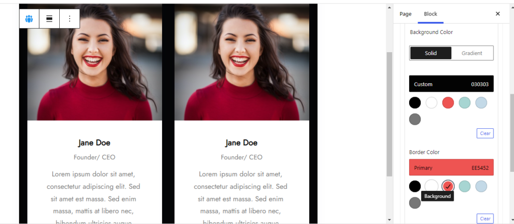Switch background to Gradient
Screen dimensions: 514x224
[472, 53]
